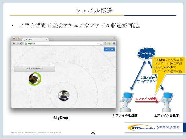
Task: Close the SkyDrop tab
Action: [x=47, y=39]
